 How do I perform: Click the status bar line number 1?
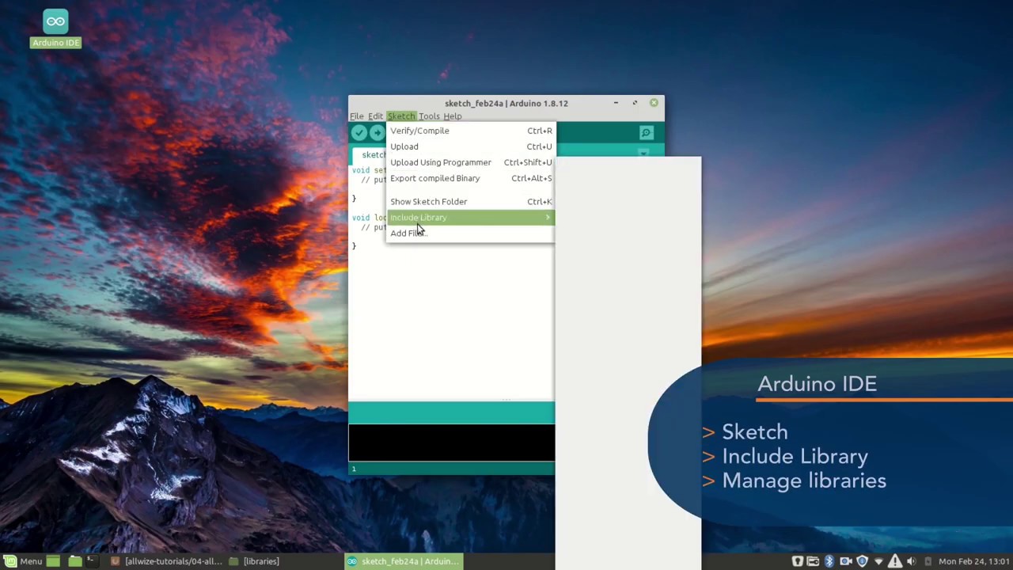click(x=354, y=469)
